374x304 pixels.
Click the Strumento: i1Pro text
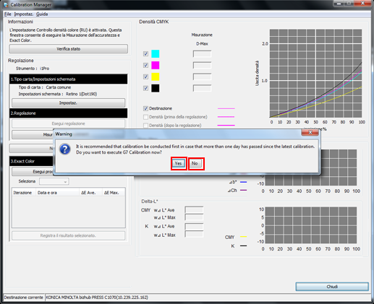[33, 69]
